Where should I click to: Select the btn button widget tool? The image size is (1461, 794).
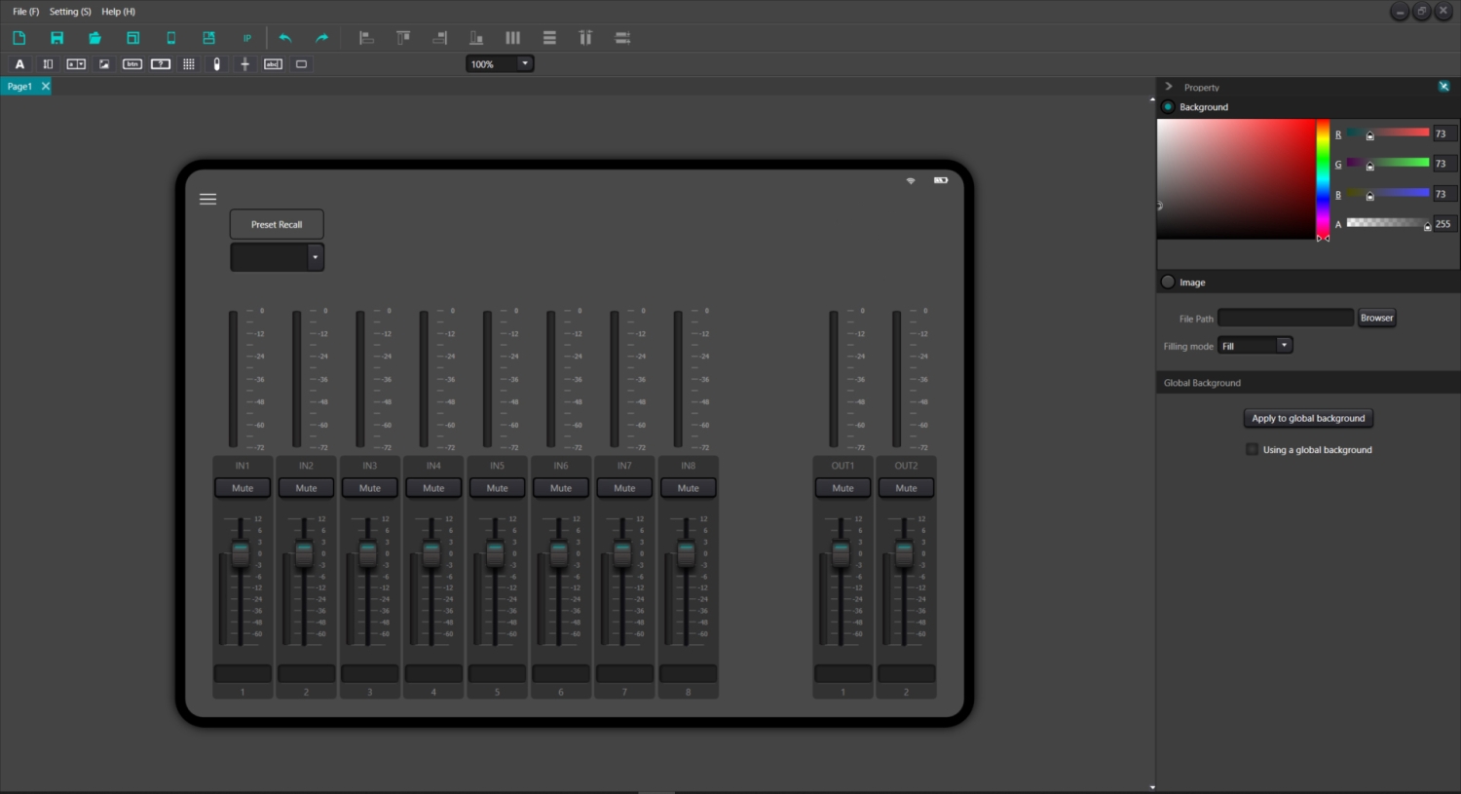[x=132, y=64]
